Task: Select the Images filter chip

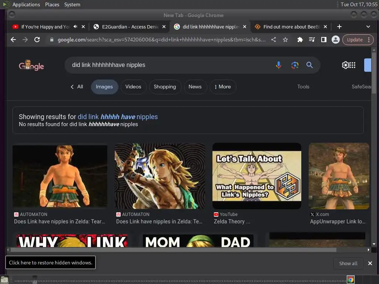Action: click(104, 87)
